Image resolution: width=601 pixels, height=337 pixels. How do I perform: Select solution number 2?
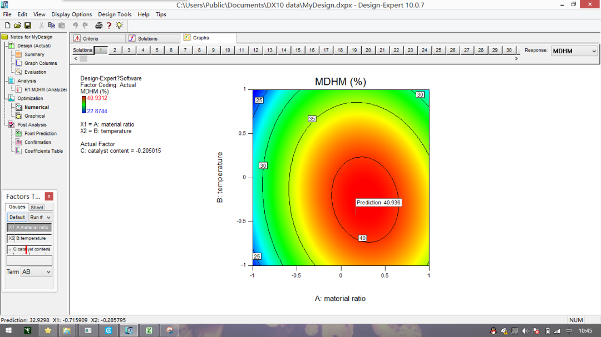pos(115,50)
